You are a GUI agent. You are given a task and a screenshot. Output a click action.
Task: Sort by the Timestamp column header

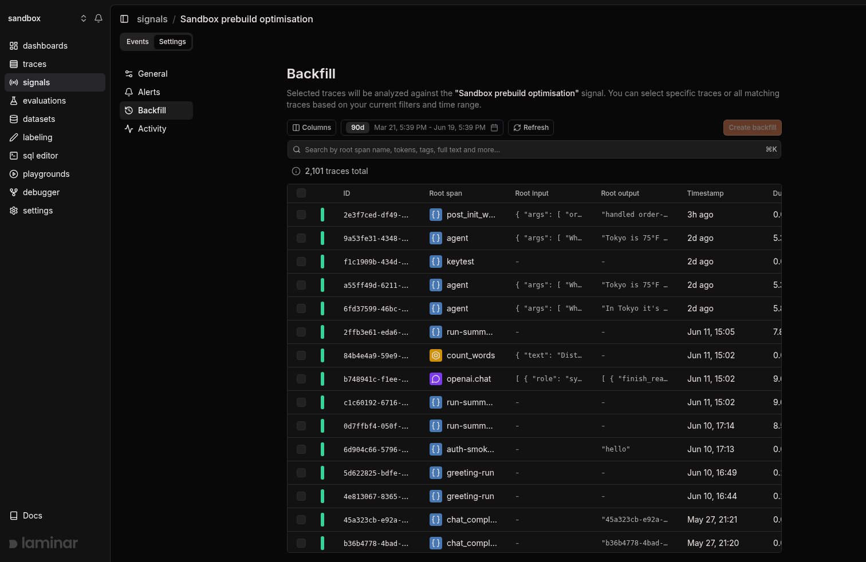click(706, 193)
